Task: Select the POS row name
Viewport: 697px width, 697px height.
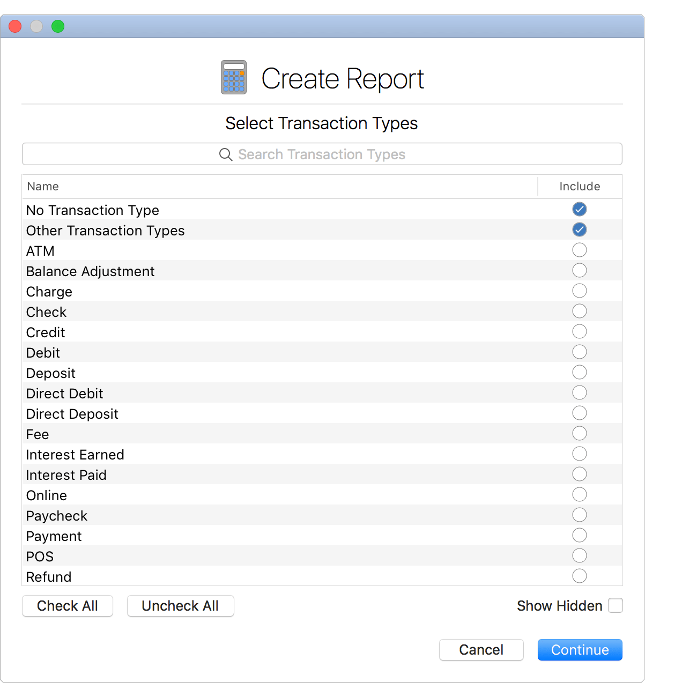Action: click(x=40, y=557)
